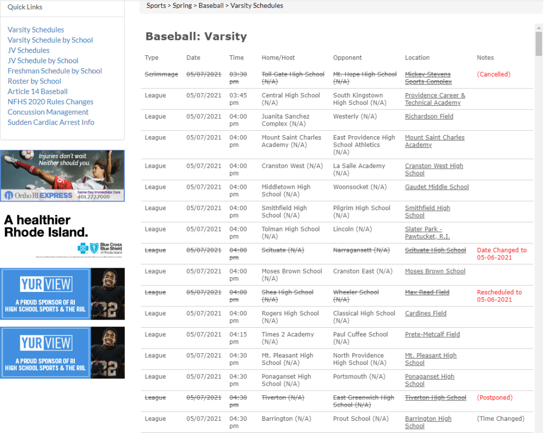
Task: Go to JV Schedules page
Action: (29, 50)
